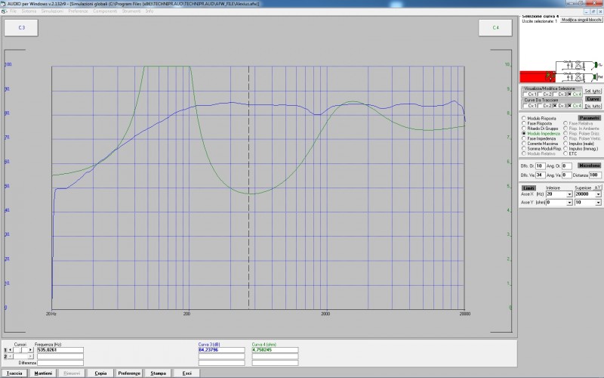This screenshot has height=378, width=604.
Task: Select the Corrente Massima radio option
Action: [x=540, y=144]
